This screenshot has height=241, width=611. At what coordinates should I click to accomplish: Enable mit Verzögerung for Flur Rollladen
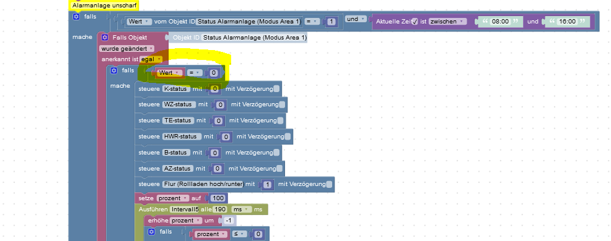coord(329,184)
